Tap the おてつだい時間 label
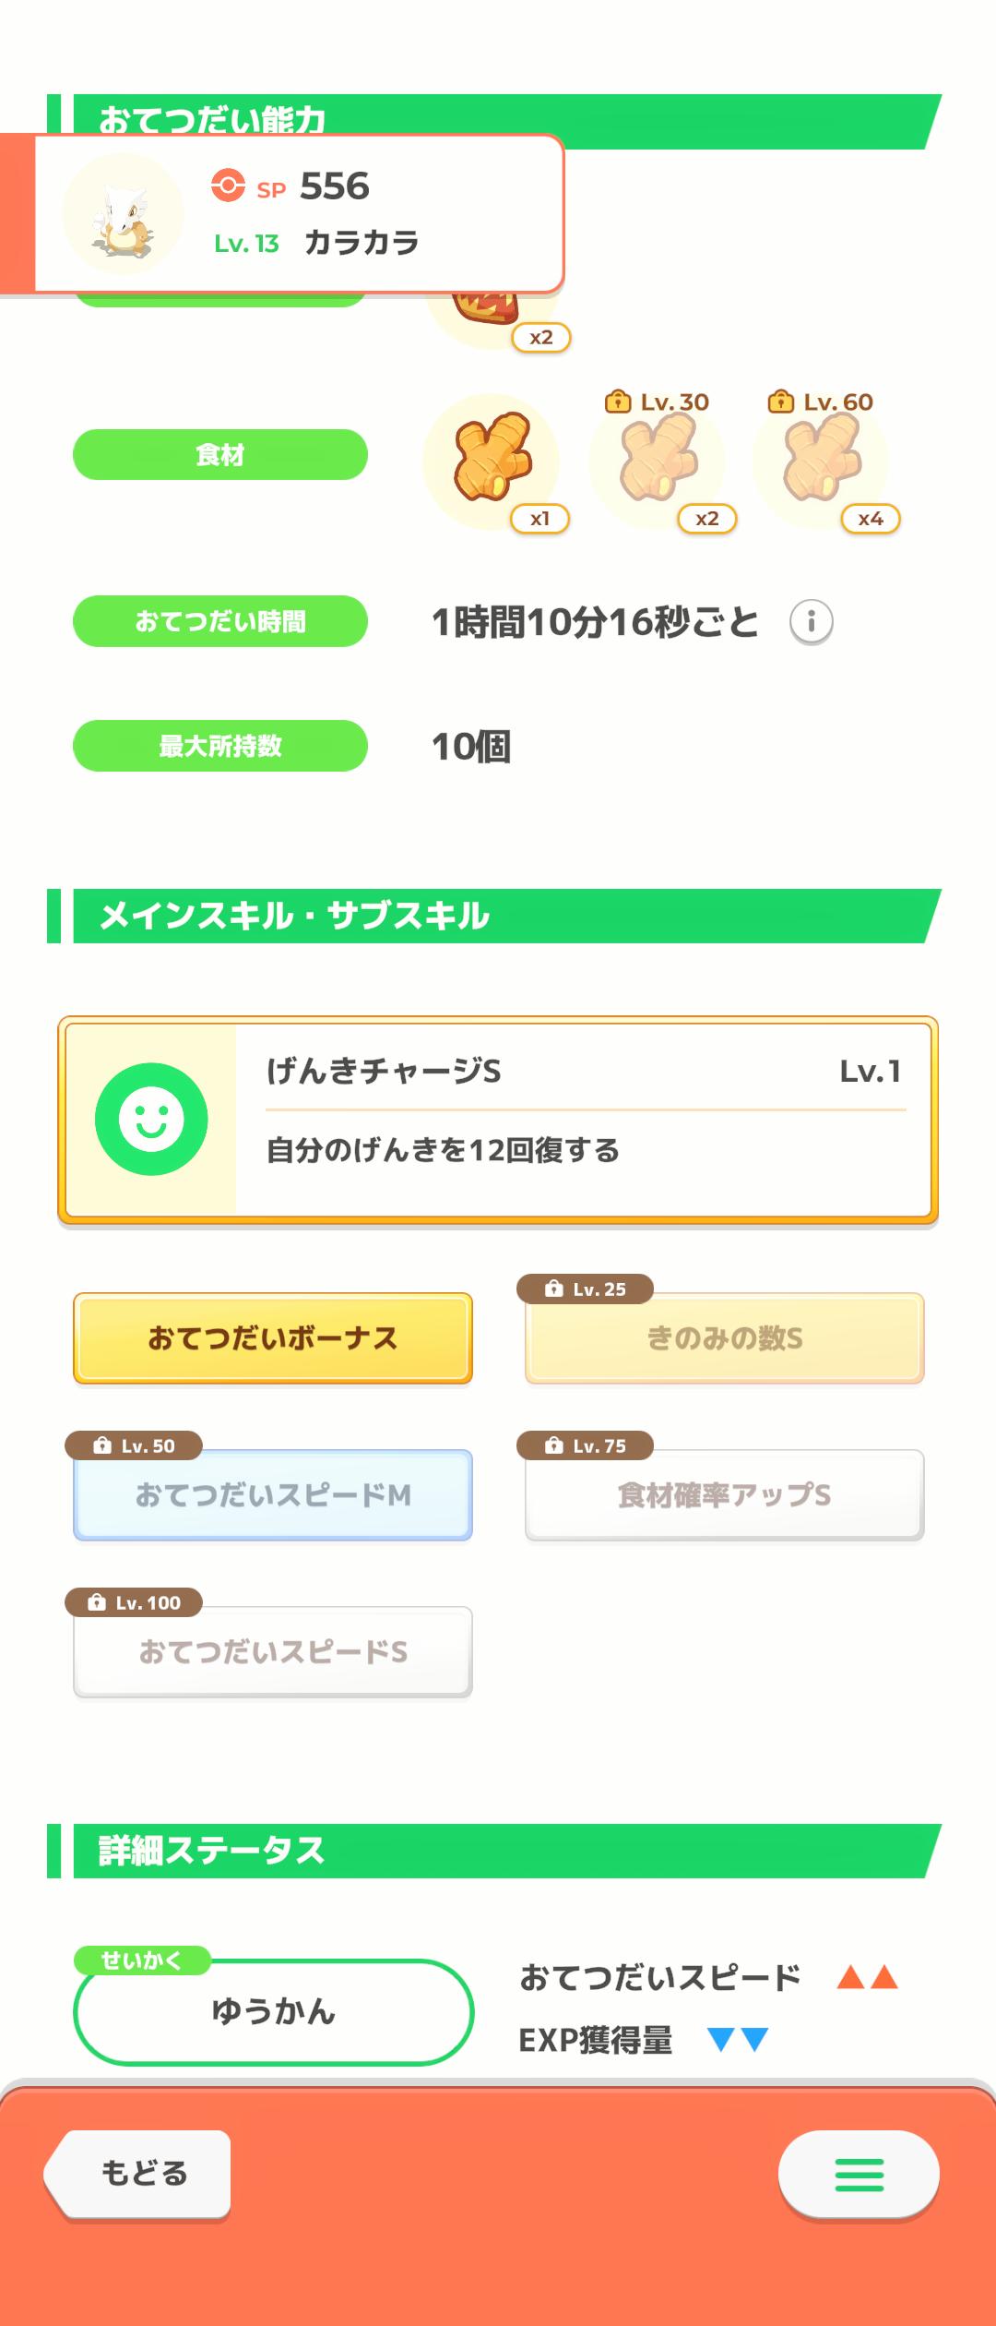The width and height of the screenshot is (996, 2326). (220, 621)
